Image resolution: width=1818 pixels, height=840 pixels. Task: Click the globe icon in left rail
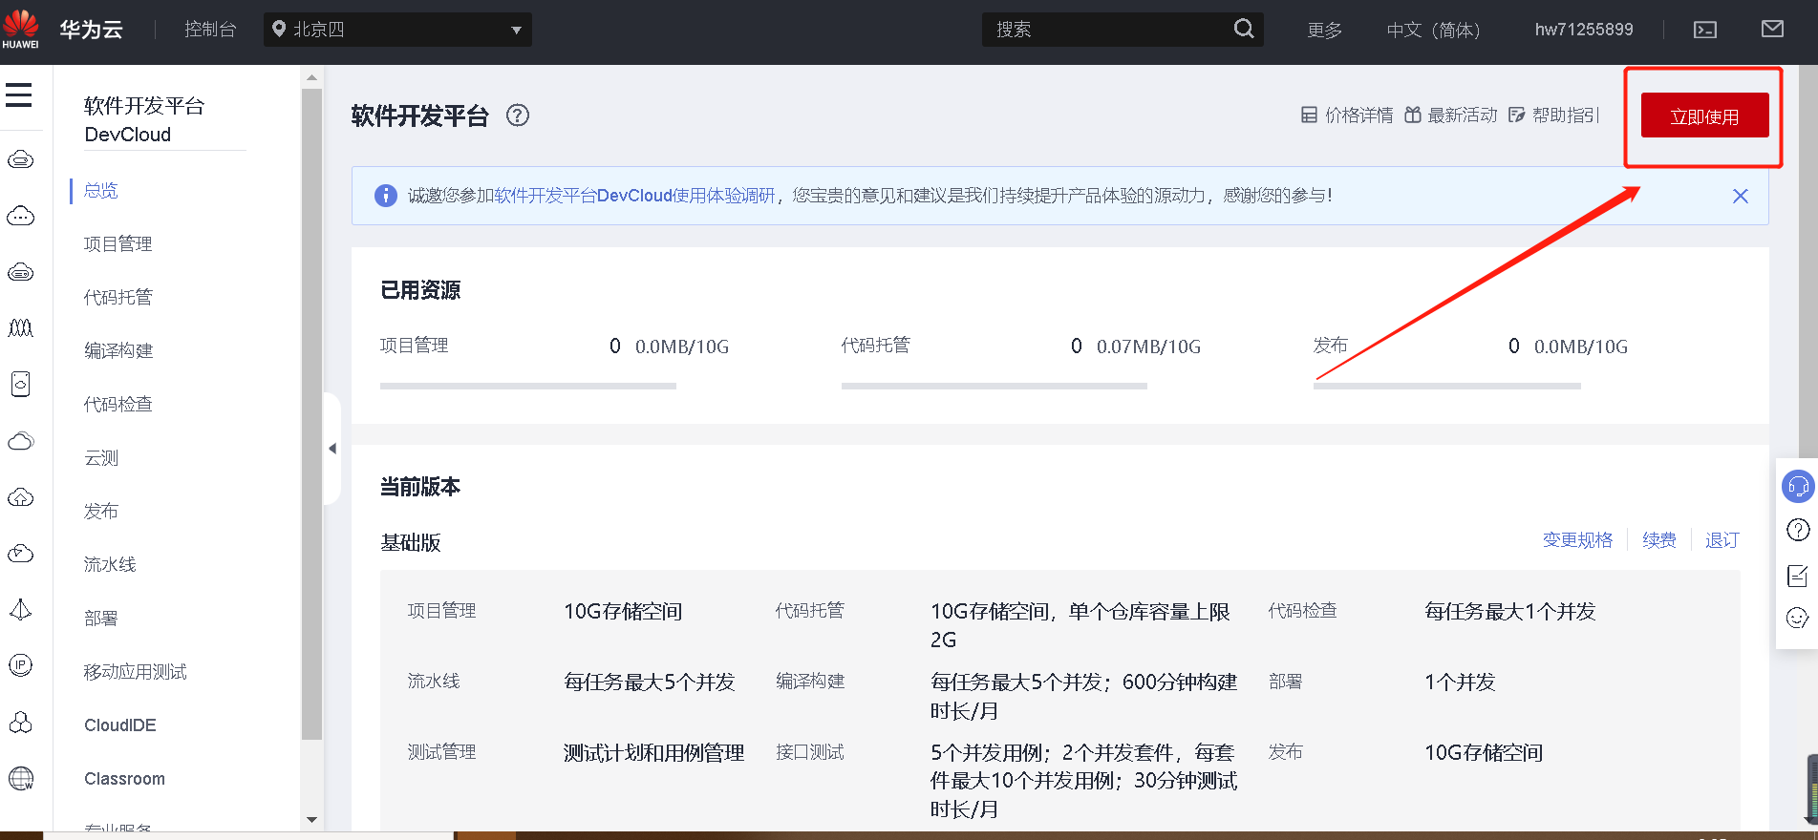[21, 778]
